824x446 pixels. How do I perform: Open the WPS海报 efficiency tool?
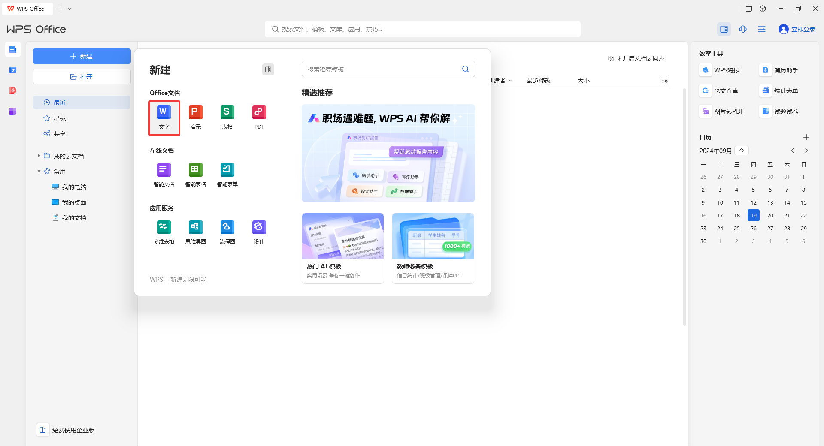tap(721, 70)
